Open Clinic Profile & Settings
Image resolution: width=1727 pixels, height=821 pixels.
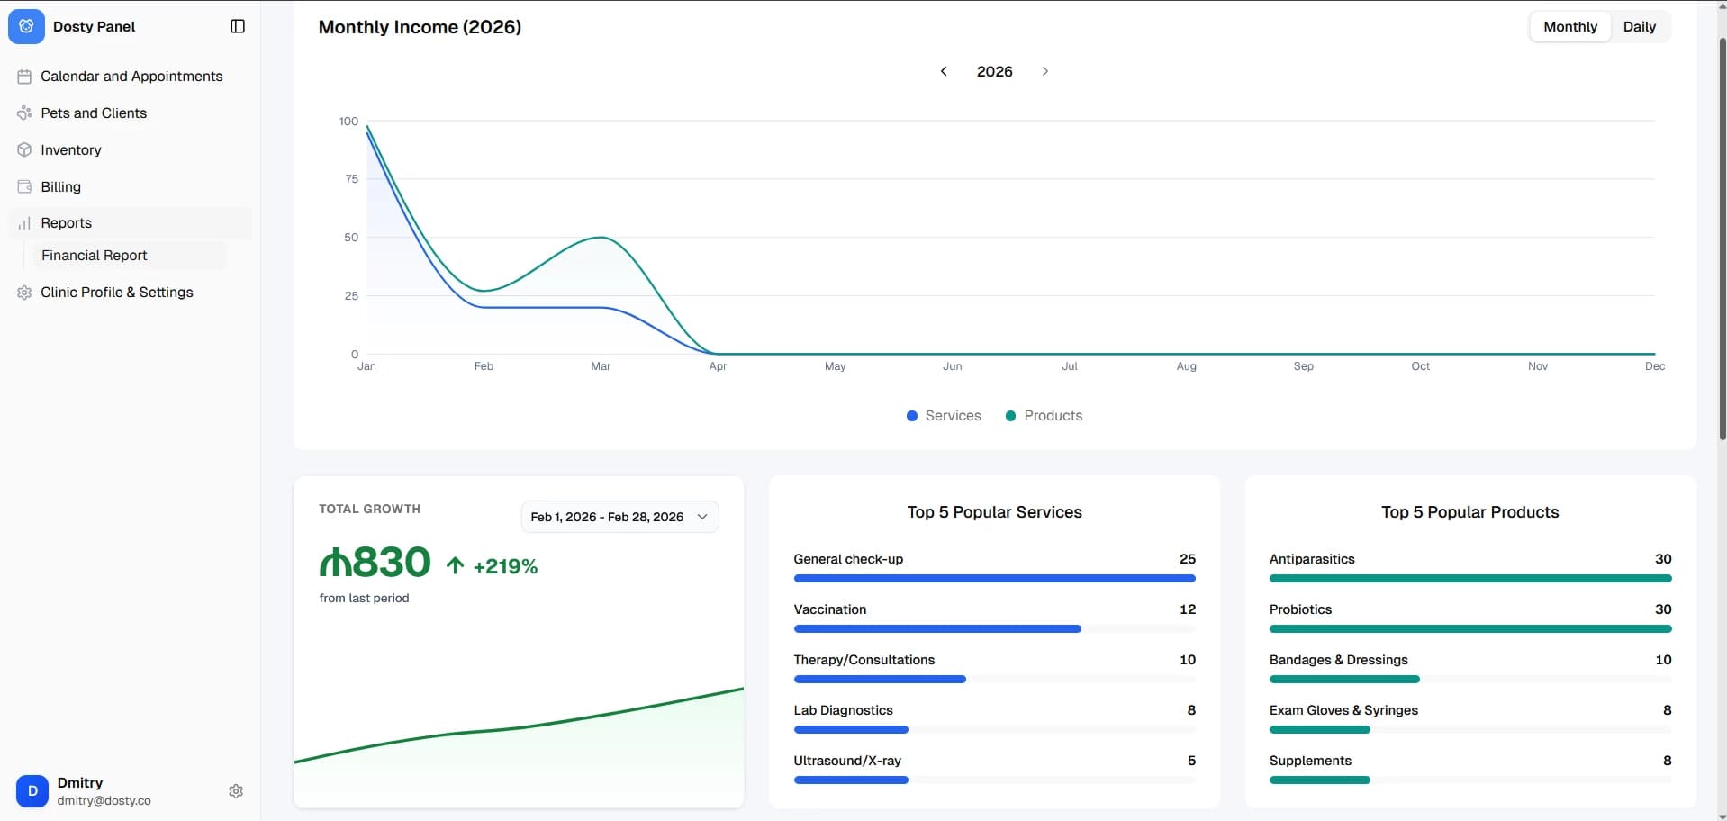[117, 292]
